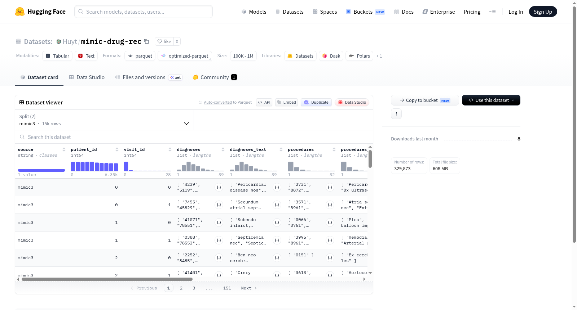Click the diagnoses lengths histogram
577x310 pixels.
pyautogui.click(x=201, y=166)
